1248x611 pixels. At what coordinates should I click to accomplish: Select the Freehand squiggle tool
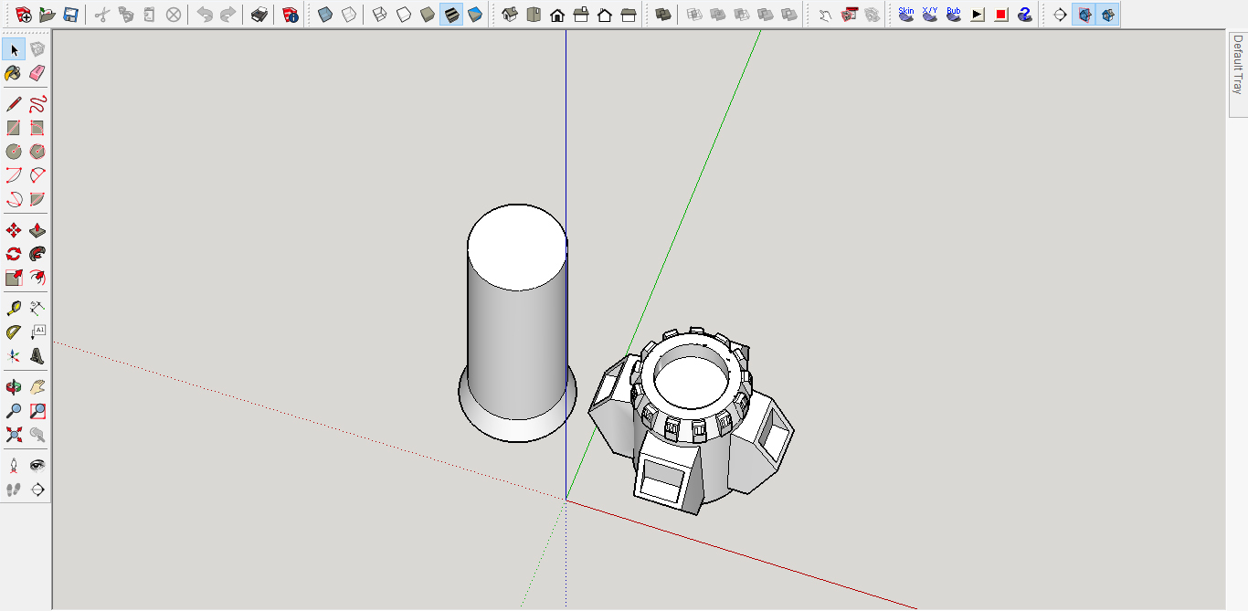coord(37,104)
